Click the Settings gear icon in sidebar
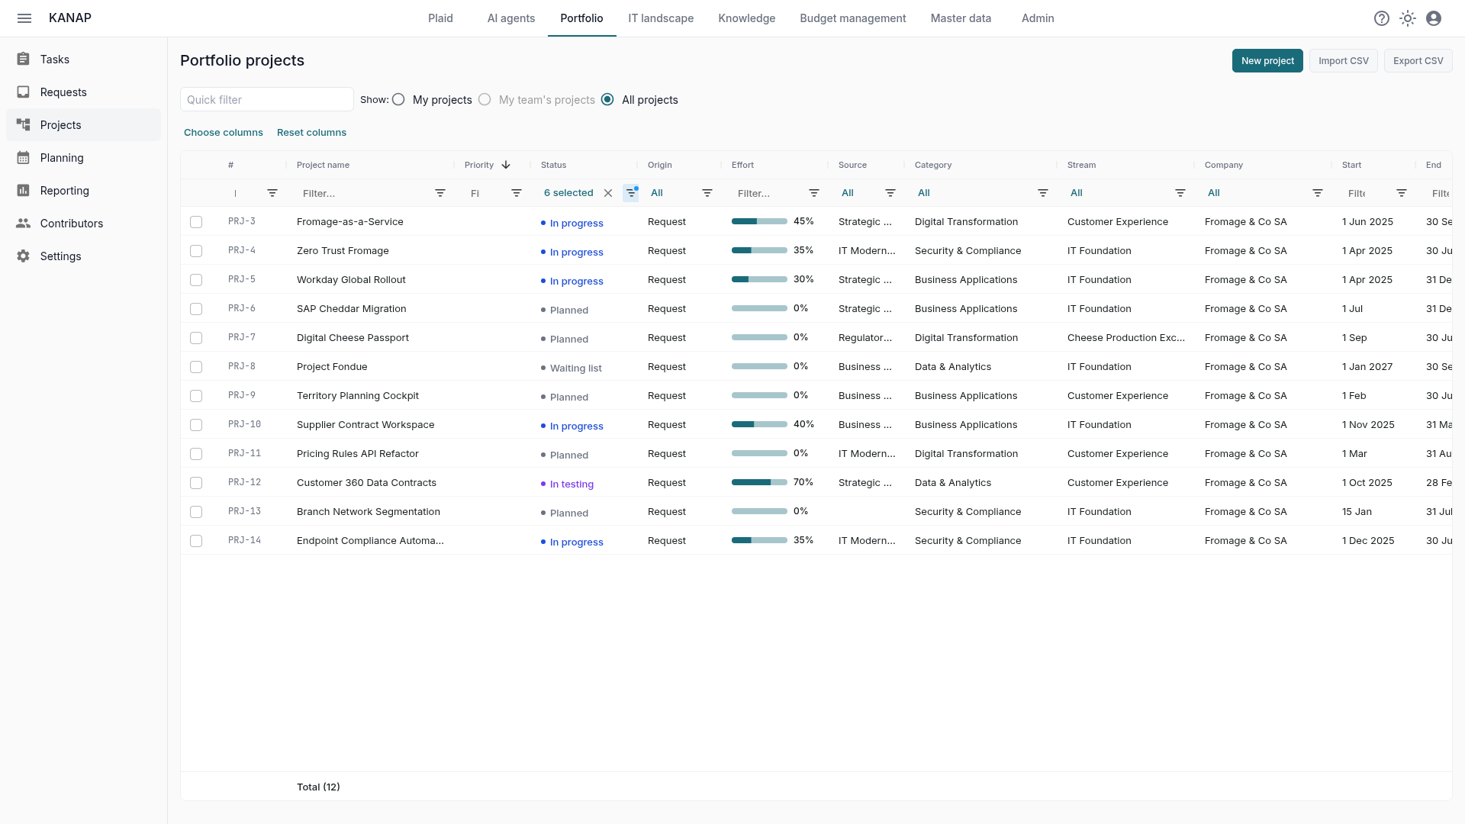The width and height of the screenshot is (1465, 824). pyautogui.click(x=24, y=256)
